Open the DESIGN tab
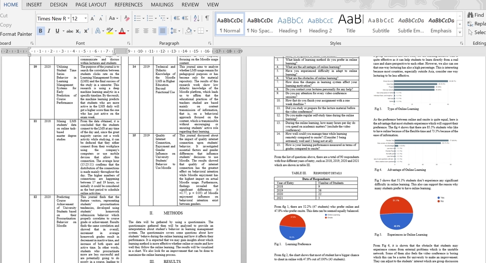The image size is (486, 263). pyautogui.click(x=59, y=5)
